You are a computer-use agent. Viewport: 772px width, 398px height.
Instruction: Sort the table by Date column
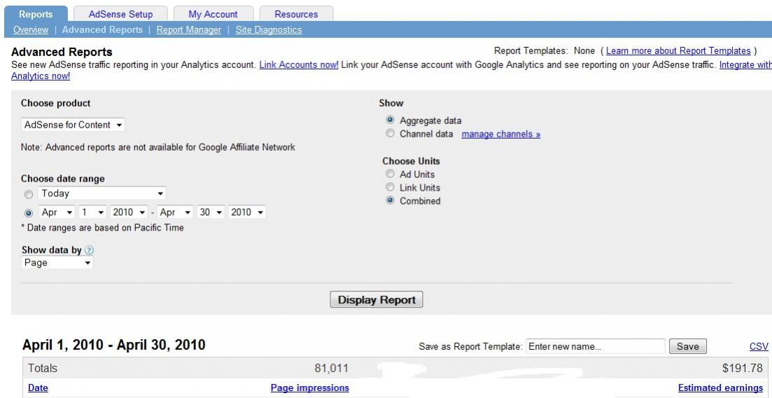click(x=38, y=387)
